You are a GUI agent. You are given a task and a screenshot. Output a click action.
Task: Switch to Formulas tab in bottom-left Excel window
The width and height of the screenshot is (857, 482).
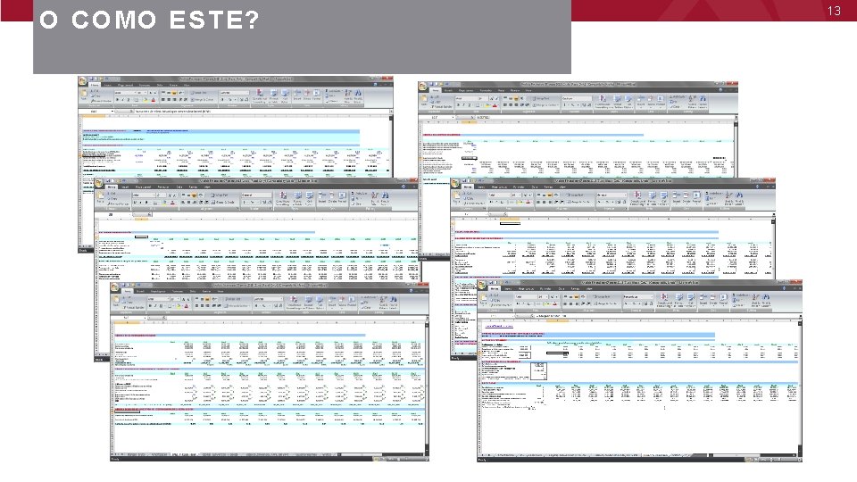[178, 291]
